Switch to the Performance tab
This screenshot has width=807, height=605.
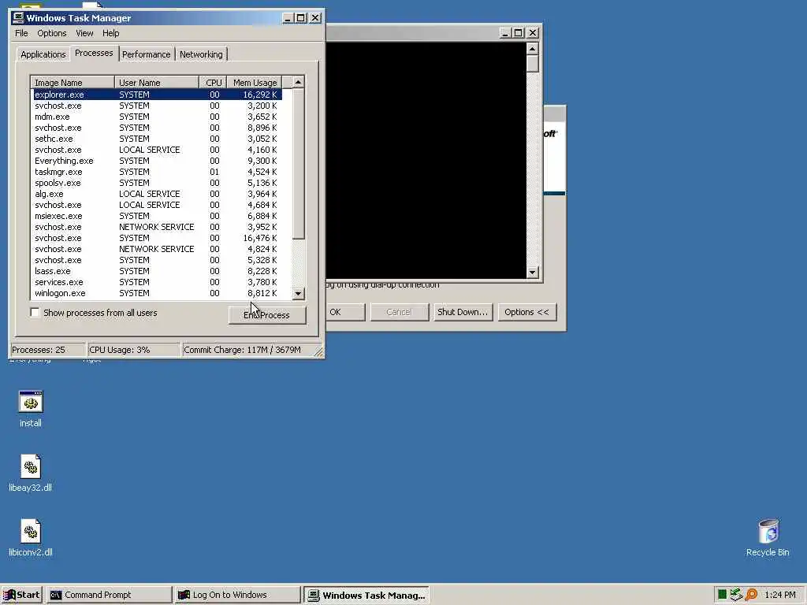point(146,54)
